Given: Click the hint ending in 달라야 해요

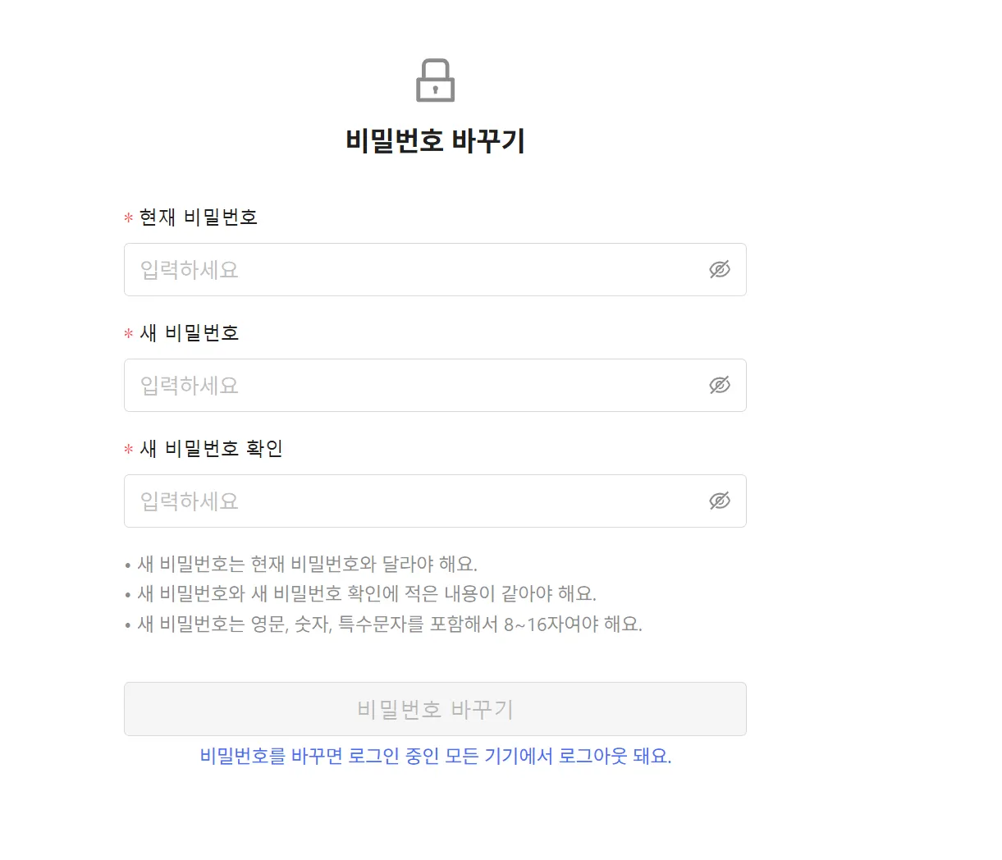Looking at the screenshot, I should point(307,564).
